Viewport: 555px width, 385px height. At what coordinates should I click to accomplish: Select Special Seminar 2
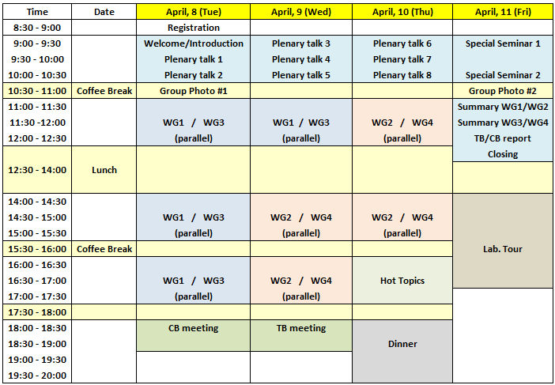pyautogui.click(x=503, y=75)
